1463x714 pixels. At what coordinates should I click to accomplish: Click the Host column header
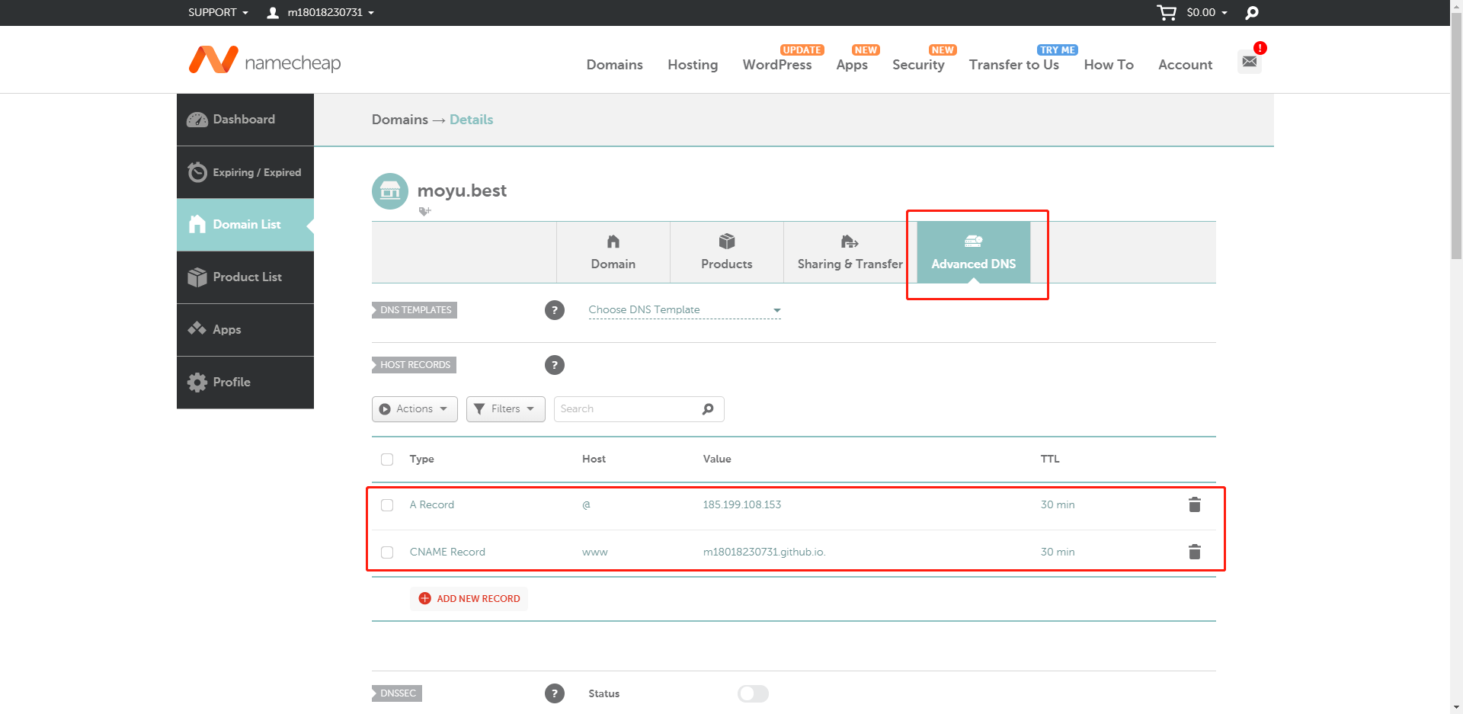click(x=594, y=459)
